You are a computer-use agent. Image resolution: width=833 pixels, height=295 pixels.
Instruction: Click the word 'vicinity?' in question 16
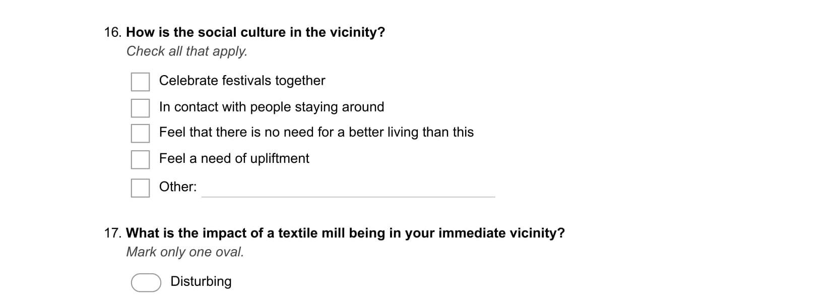point(357,32)
